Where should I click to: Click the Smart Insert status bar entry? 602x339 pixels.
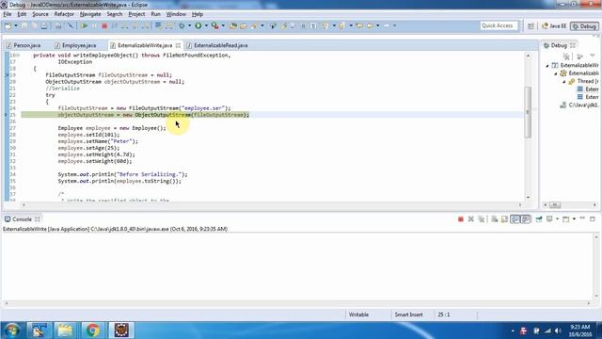[408, 315]
